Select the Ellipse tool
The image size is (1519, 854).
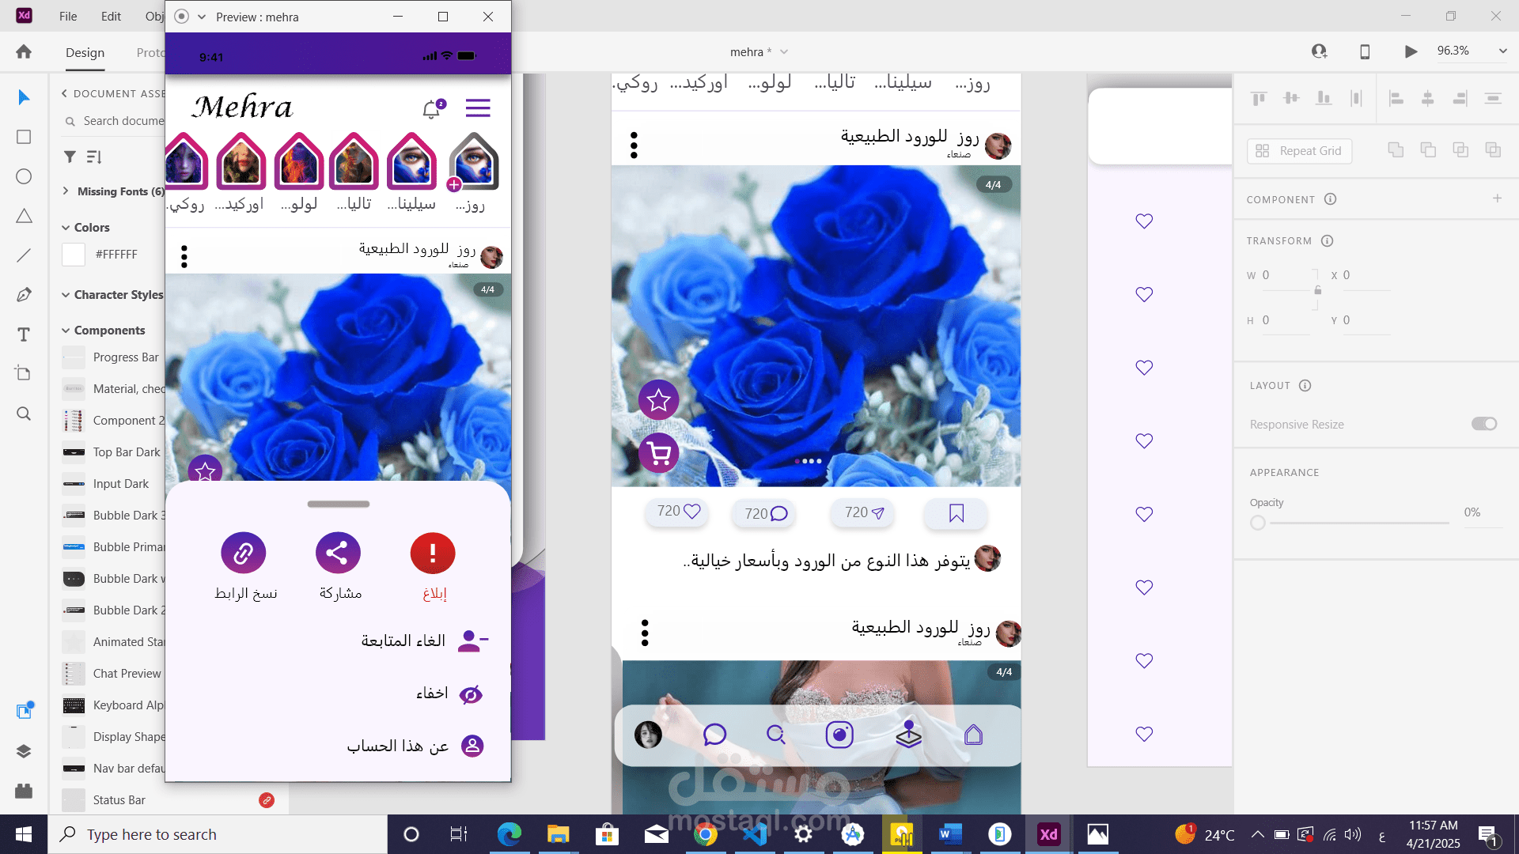[24, 176]
